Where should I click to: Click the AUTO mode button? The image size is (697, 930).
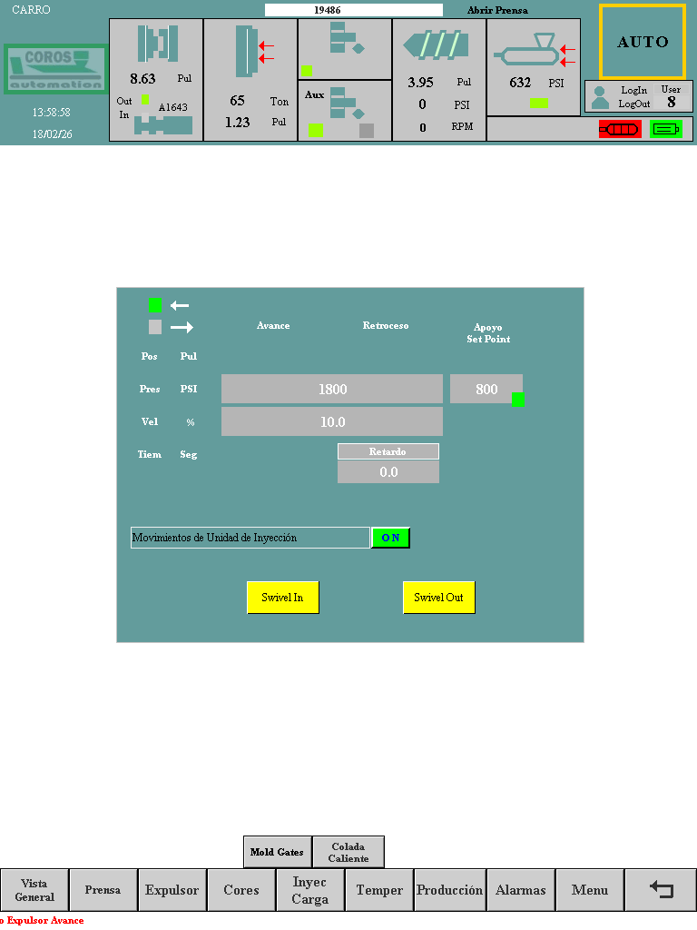643,42
